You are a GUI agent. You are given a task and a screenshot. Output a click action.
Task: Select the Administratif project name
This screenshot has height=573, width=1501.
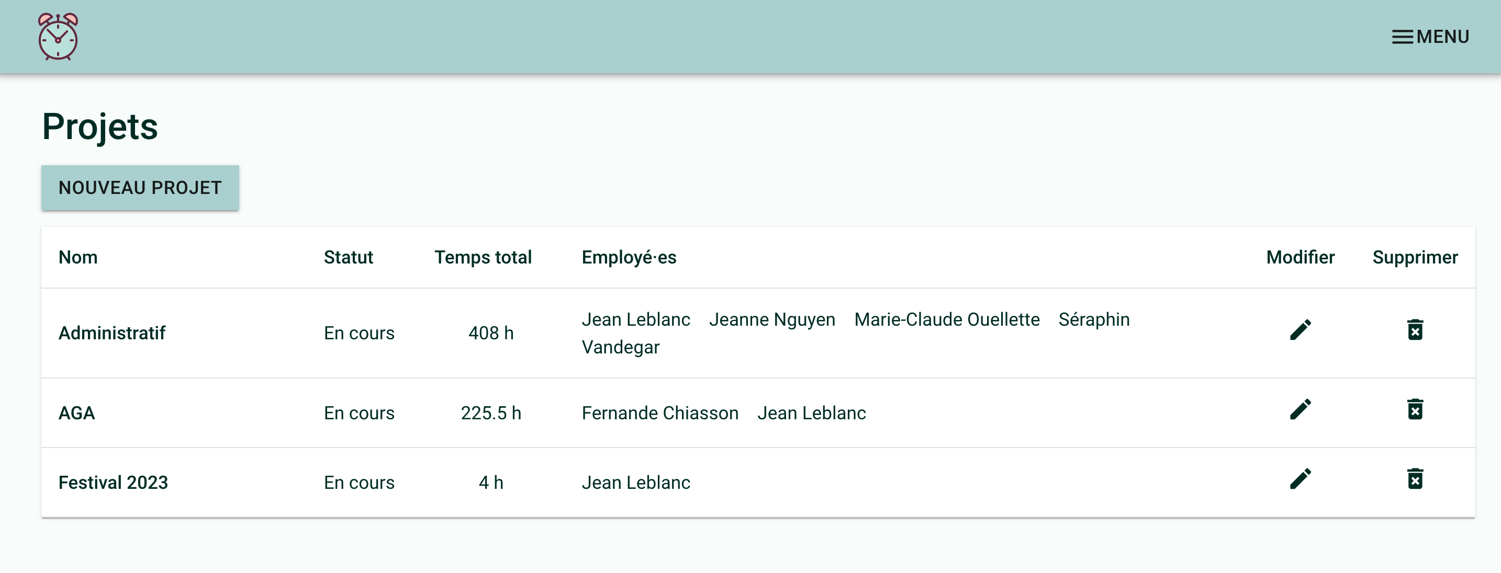pos(112,333)
